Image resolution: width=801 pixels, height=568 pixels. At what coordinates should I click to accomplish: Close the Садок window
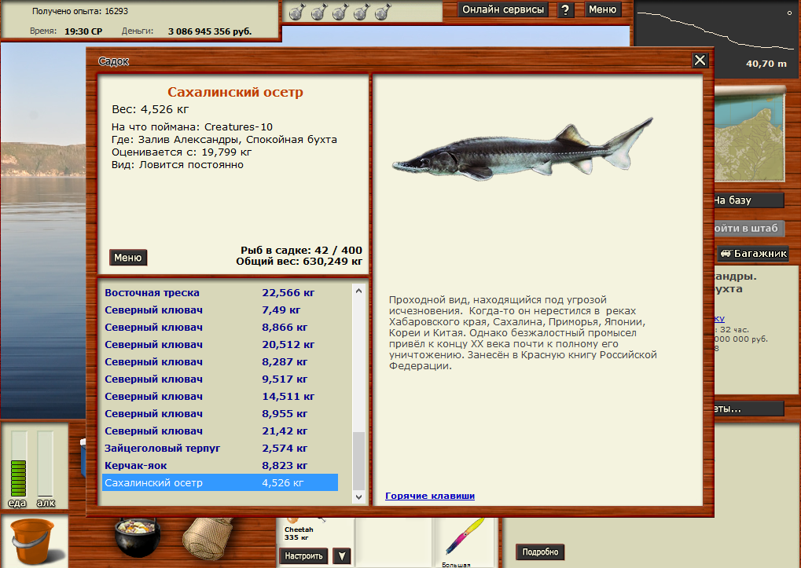point(700,60)
